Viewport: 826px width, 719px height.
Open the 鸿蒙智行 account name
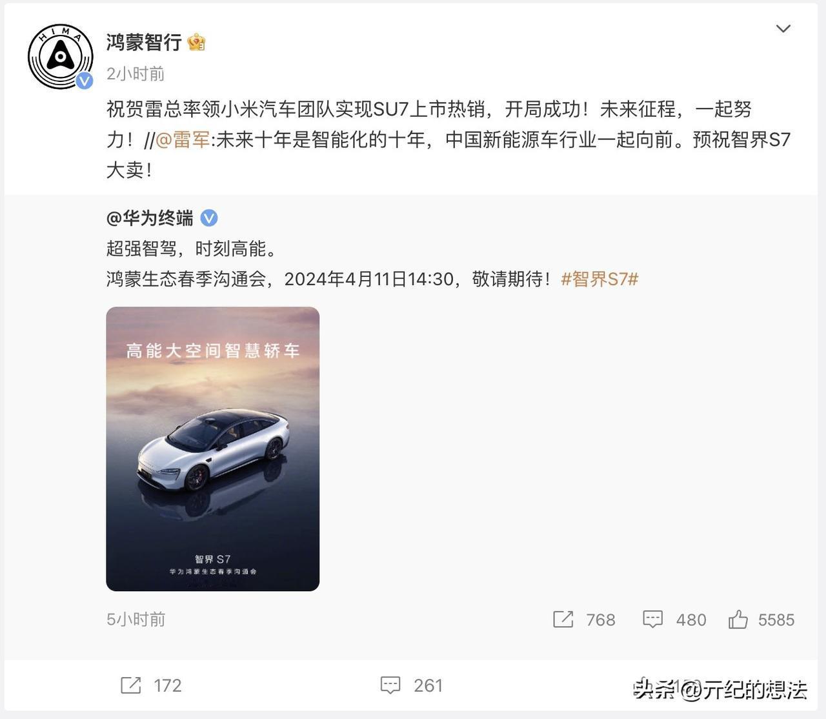[144, 43]
